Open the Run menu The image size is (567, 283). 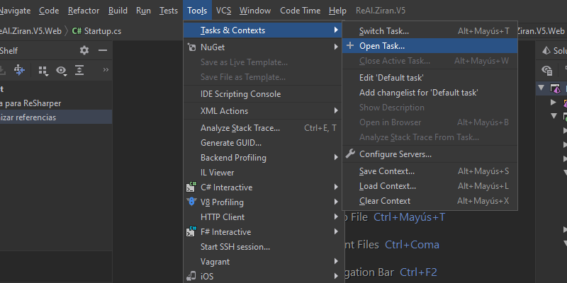(143, 11)
